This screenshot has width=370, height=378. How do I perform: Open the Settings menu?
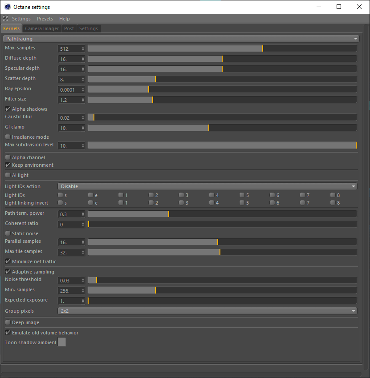(x=21, y=19)
